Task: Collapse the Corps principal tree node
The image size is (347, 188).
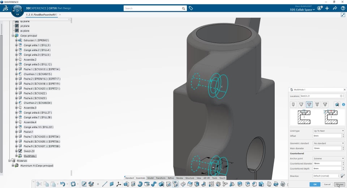Action: click(13, 35)
